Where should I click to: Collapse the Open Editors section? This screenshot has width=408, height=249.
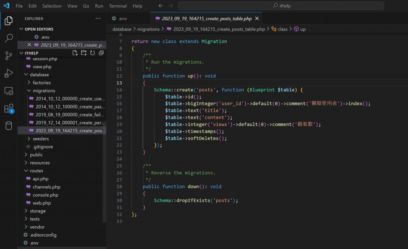coord(62,29)
